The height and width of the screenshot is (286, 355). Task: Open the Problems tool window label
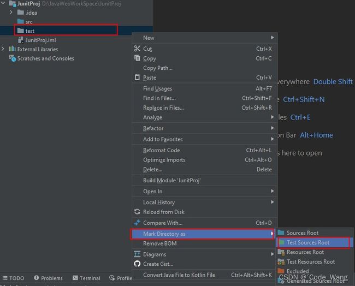(52, 278)
